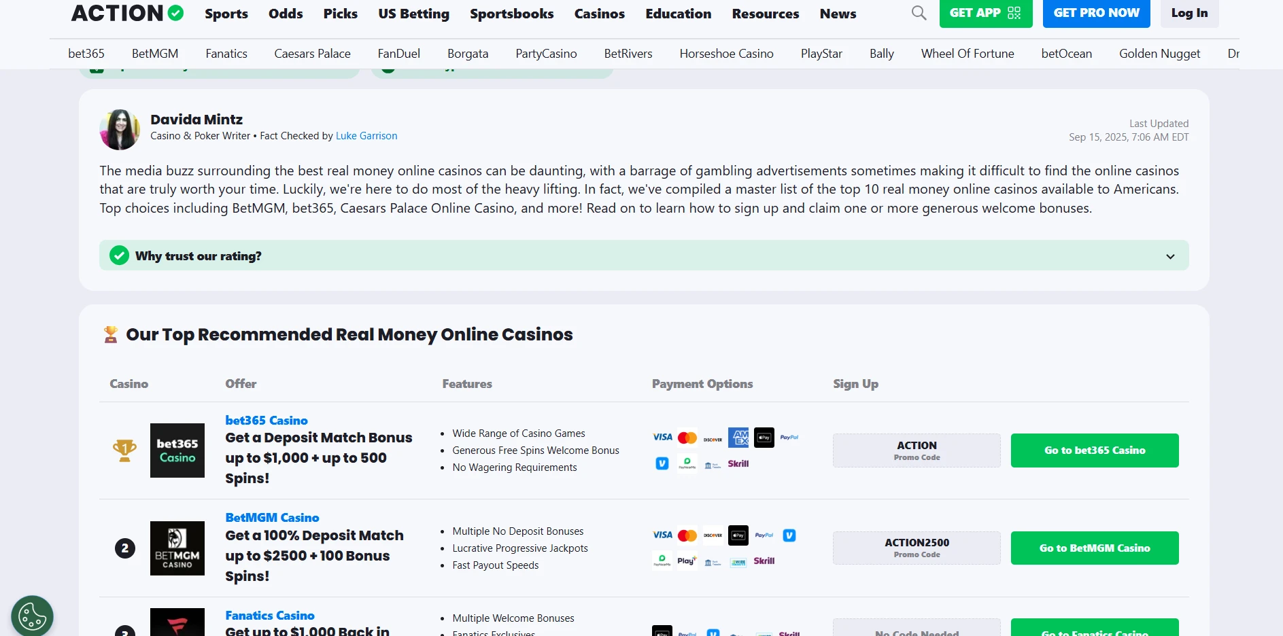
Task: Click the PayPal icon in bet365 row
Action: [789, 438]
